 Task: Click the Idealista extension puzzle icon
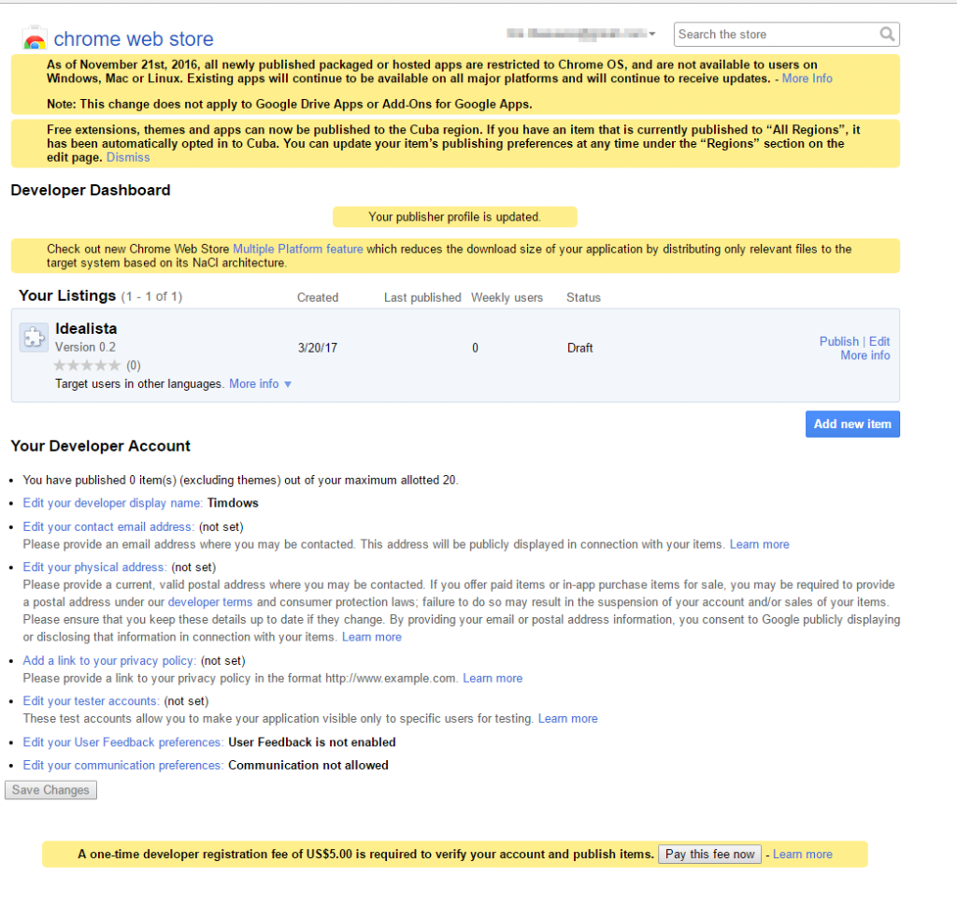[34, 337]
